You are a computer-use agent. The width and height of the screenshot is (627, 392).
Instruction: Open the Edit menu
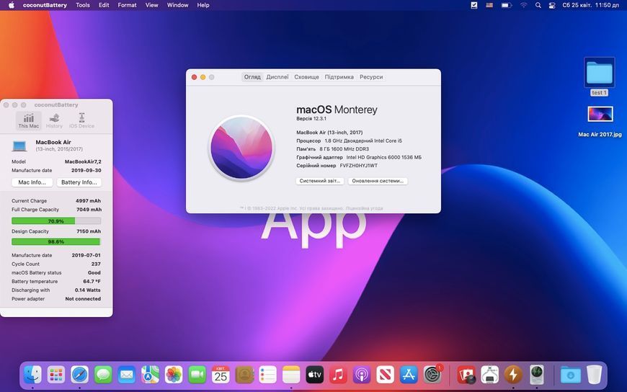(104, 5)
